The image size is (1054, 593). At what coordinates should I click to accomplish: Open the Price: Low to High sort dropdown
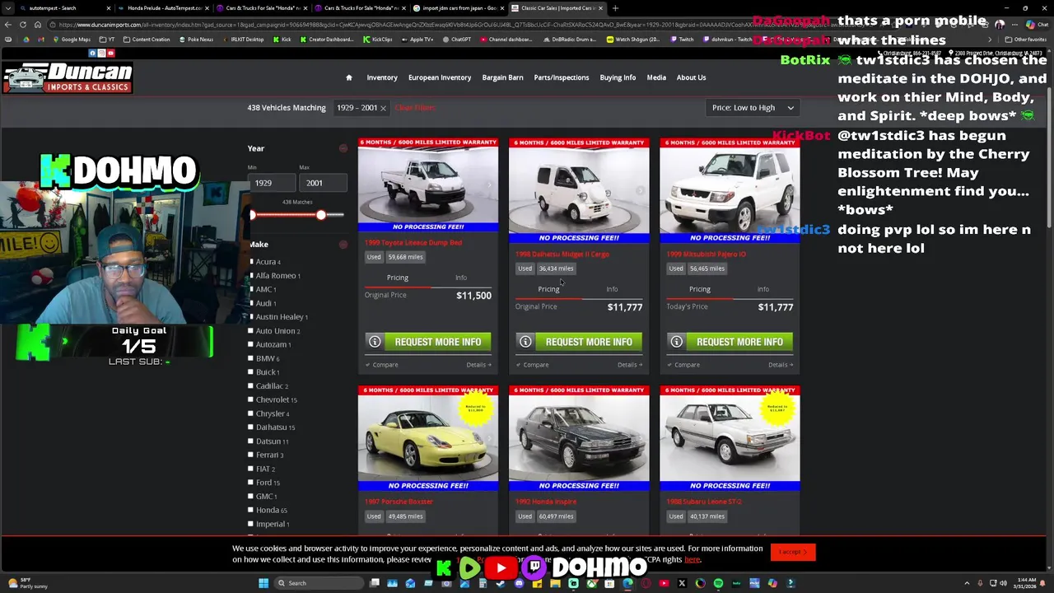click(753, 108)
